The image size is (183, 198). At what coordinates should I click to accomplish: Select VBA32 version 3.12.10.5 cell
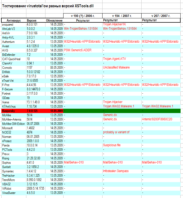[x=36, y=184]
